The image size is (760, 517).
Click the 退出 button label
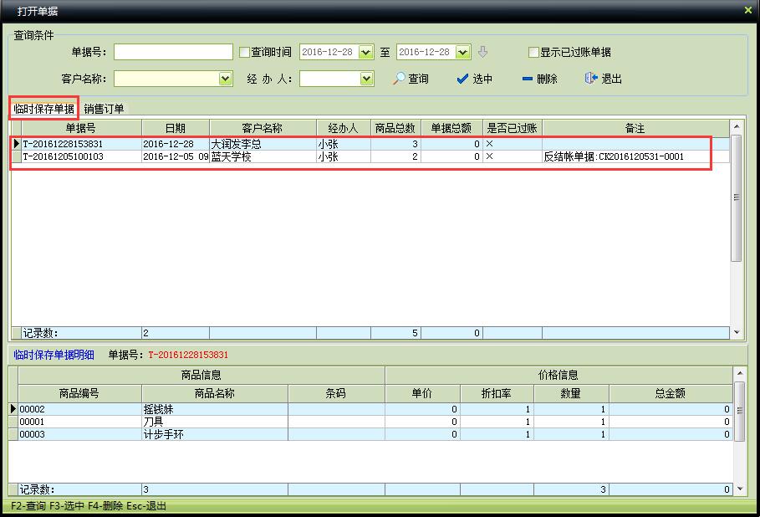coord(612,79)
